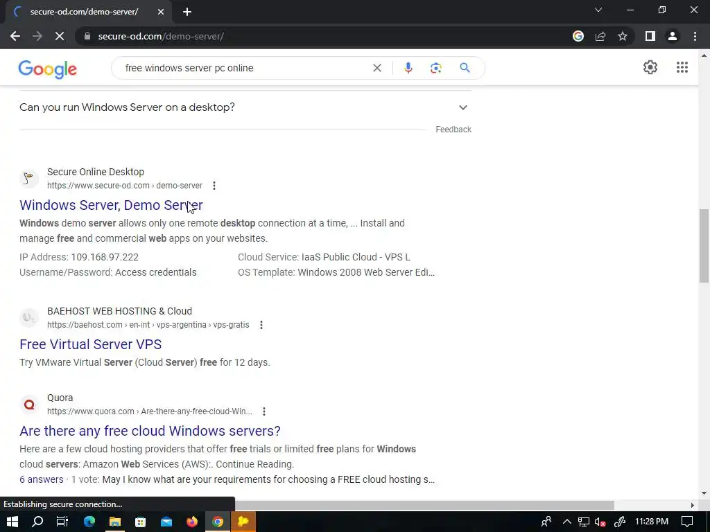The width and height of the screenshot is (710, 532).
Task: Clear the search box text
Action: coord(376,68)
